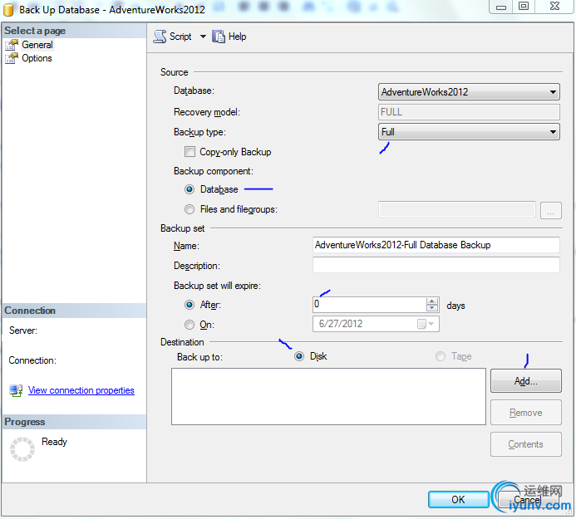The image size is (576, 519).
Task: Decrease expire days with down arrow
Action: 432,308
